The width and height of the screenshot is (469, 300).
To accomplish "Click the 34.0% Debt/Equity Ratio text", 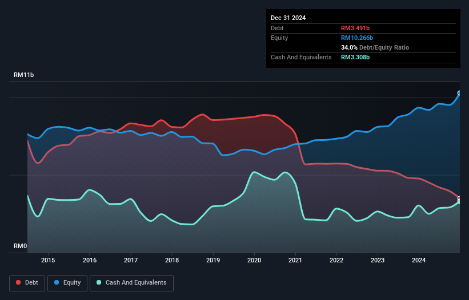I will pos(375,47).
